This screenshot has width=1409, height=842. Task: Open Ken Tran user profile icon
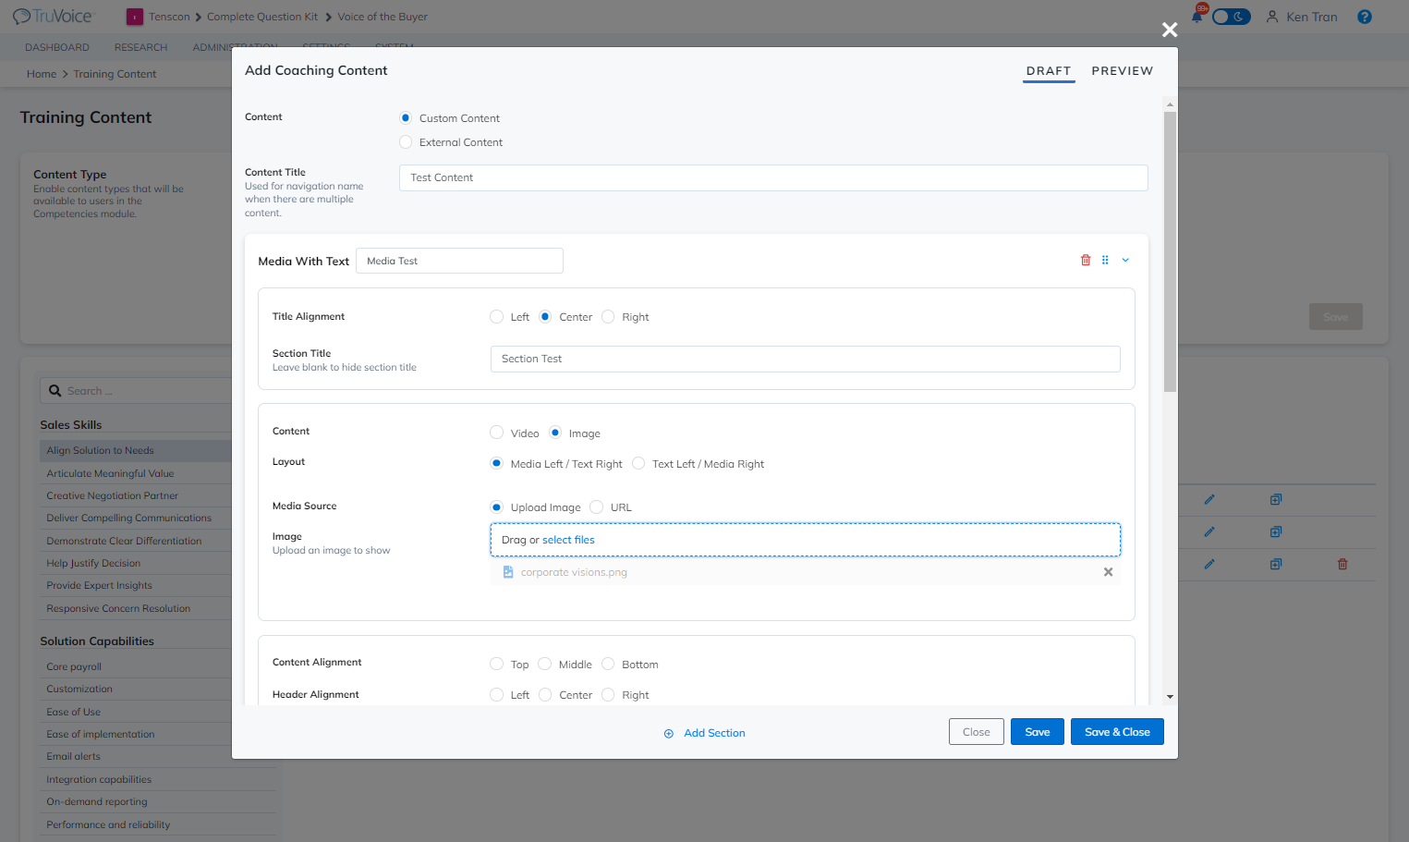click(x=1272, y=17)
